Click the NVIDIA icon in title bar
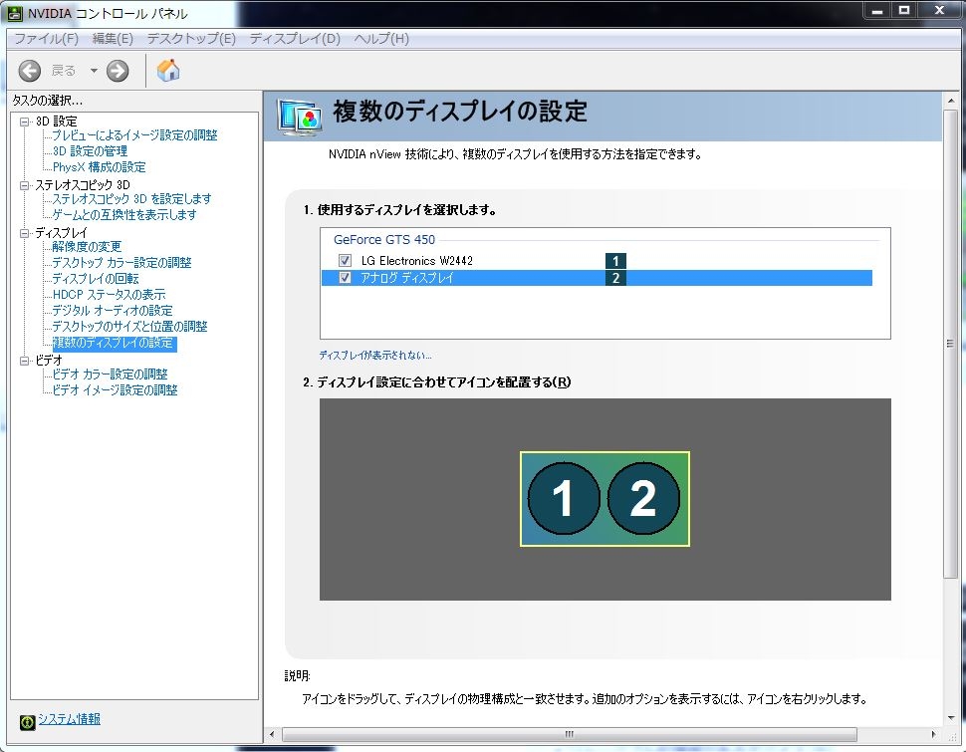966x752 pixels. click(15, 13)
